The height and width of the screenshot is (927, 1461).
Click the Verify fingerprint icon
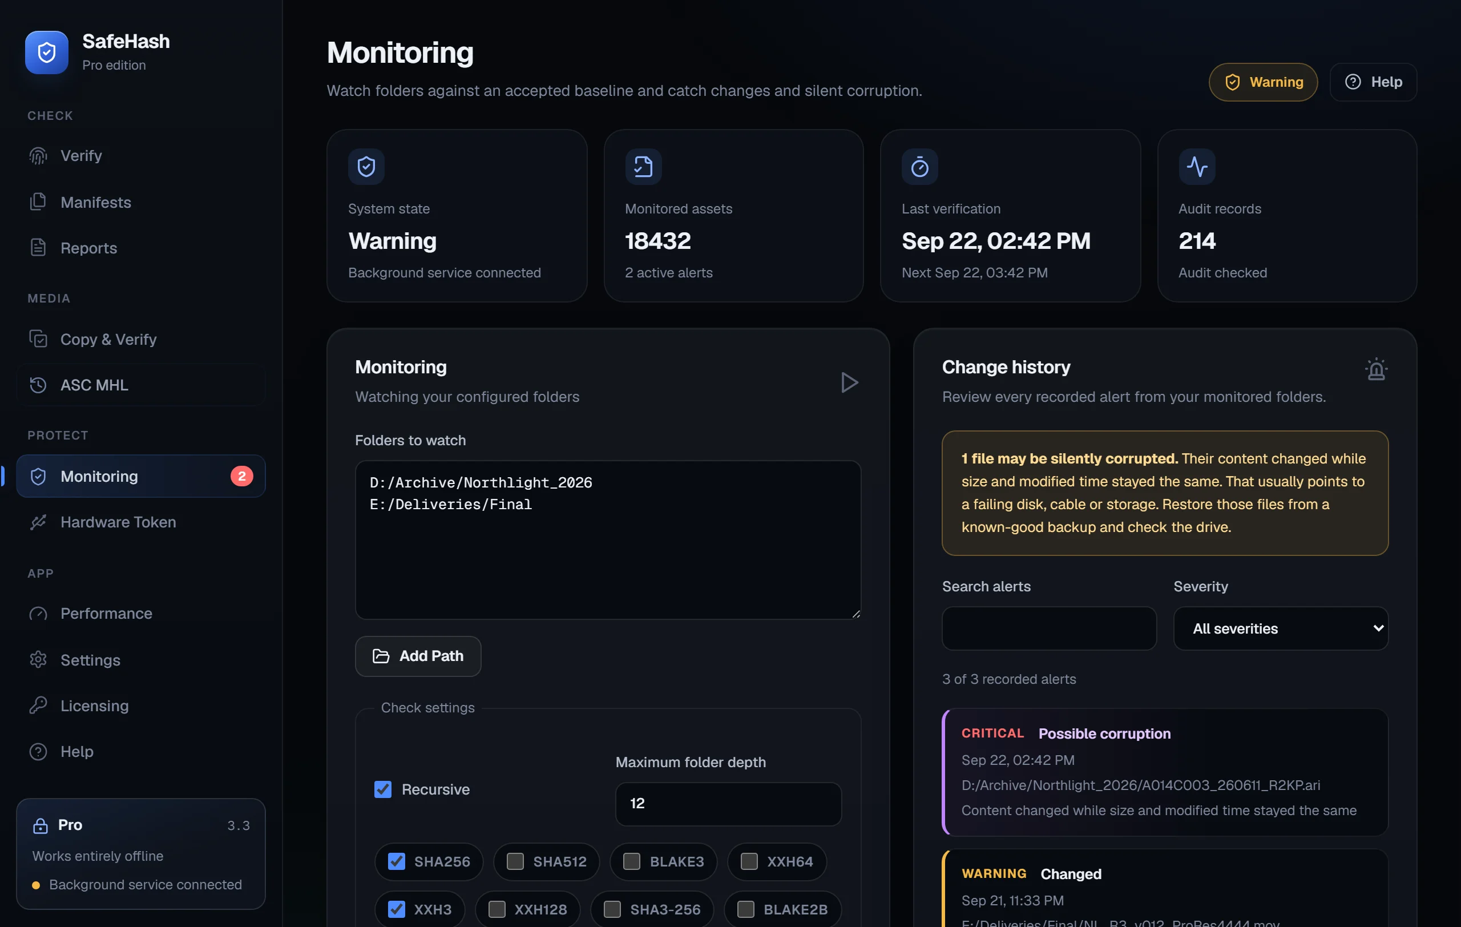pos(38,156)
